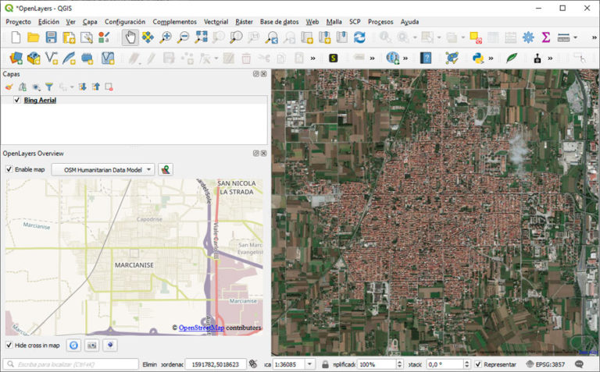Screen dimensions: 600x372
Task: Select the Bing Aerial layer name
Action: 40,100
